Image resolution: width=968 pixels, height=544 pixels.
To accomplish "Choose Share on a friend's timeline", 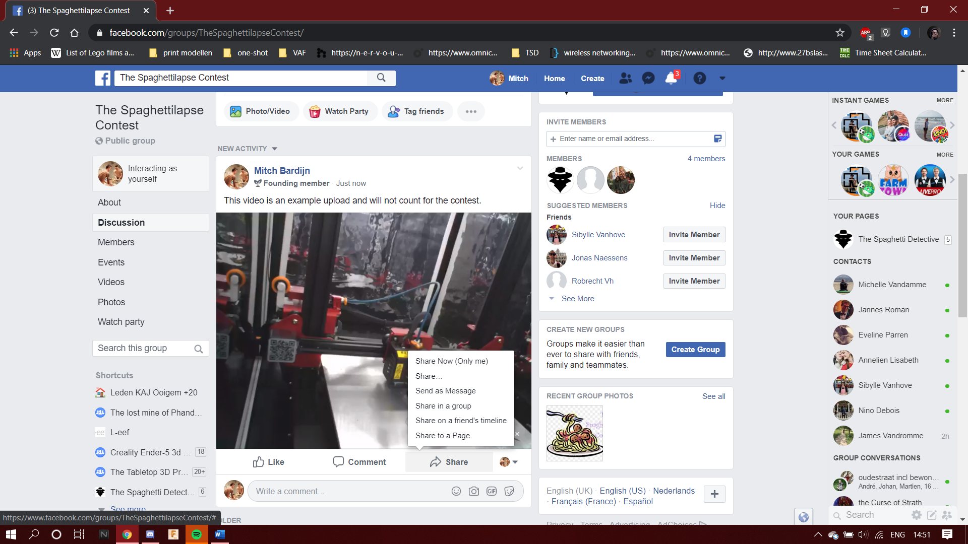I will point(461,421).
